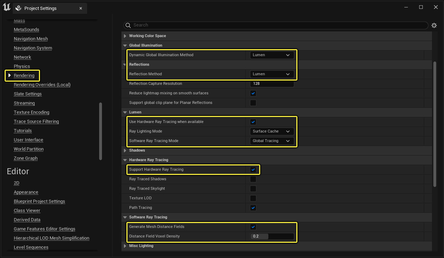Navigate to Texture Encoding settings

pos(31,112)
